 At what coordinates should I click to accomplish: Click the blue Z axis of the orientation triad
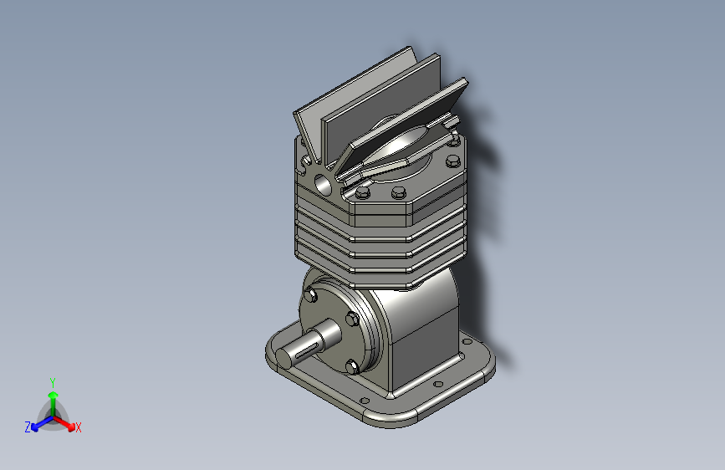point(42,423)
